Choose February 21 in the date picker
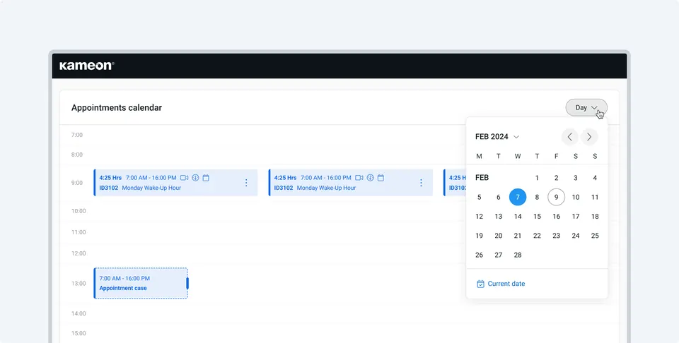The width and height of the screenshot is (679, 343). click(x=518, y=236)
